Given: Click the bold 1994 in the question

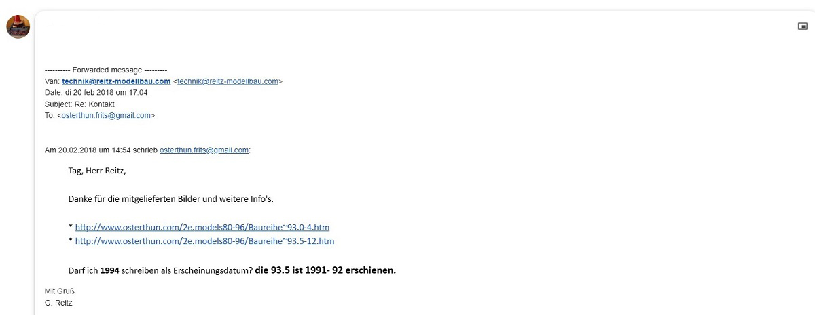Looking at the screenshot, I should 109,270.
